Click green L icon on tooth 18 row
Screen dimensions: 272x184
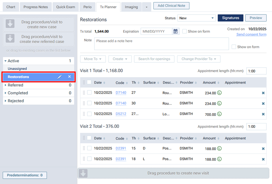(220, 159)
